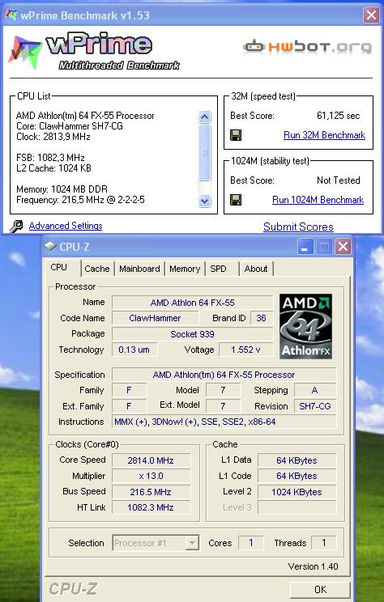Click the Multiplier x 13.0 value
This screenshot has height=602, width=384.
click(x=151, y=476)
